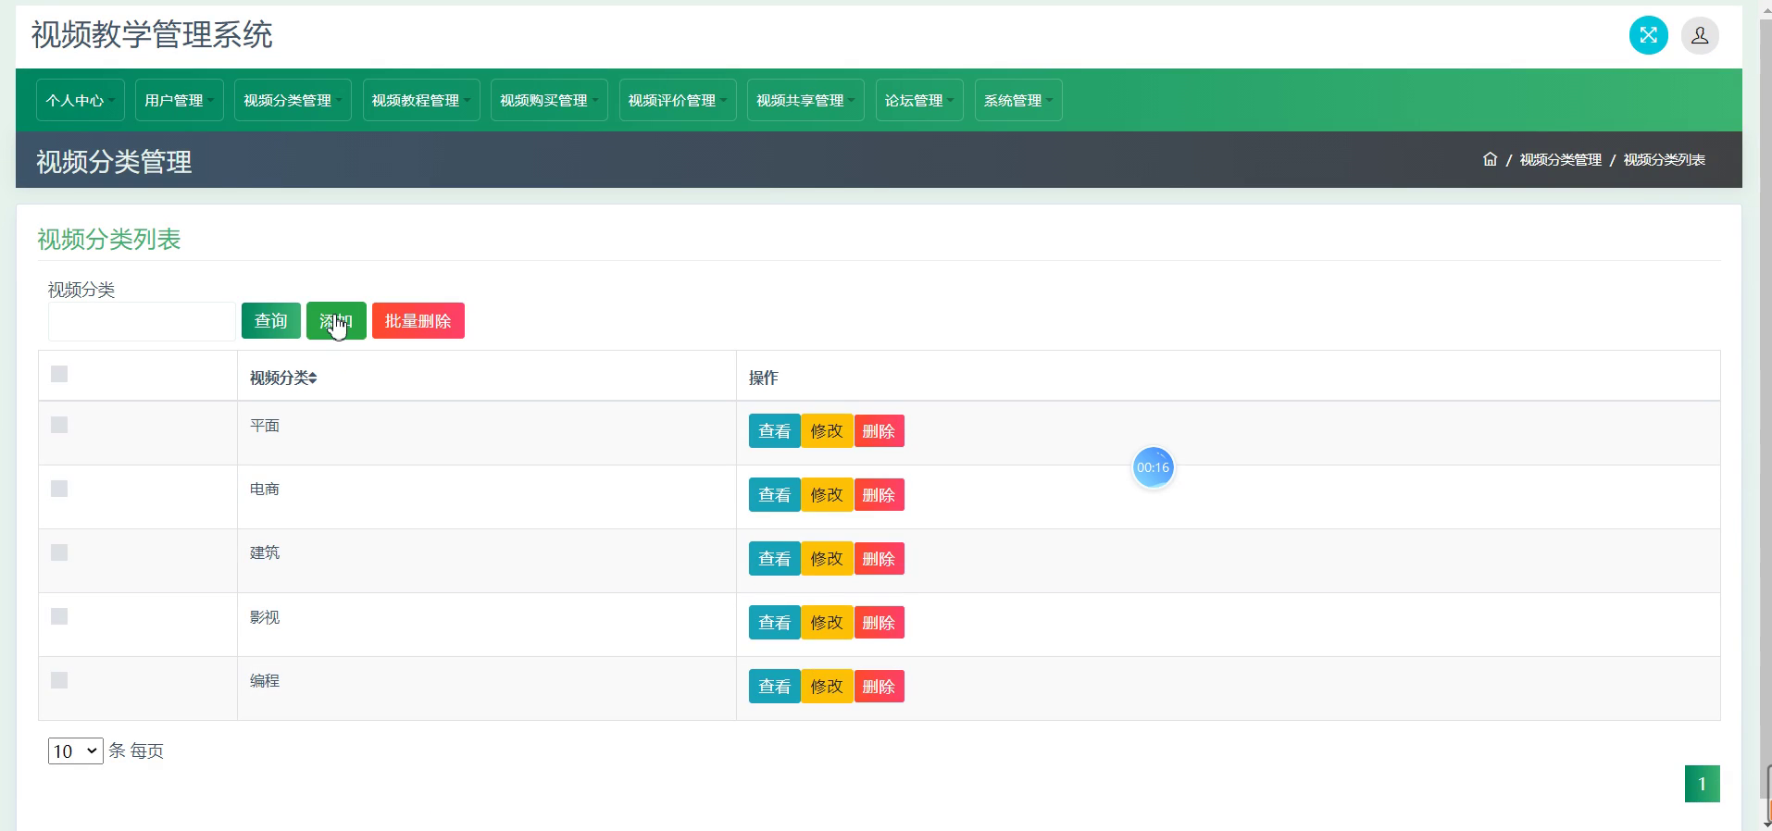The height and width of the screenshot is (831, 1772).
Task: Click 查看 in the 建筑 row
Action: 774,559
